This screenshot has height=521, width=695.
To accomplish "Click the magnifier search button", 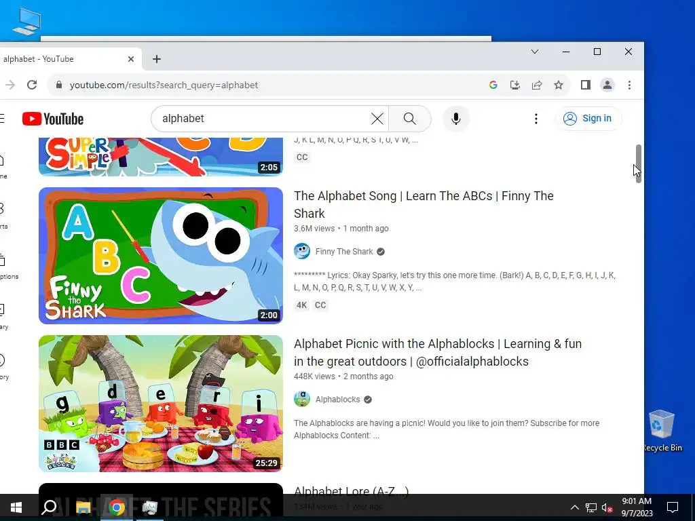I will coord(409,119).
